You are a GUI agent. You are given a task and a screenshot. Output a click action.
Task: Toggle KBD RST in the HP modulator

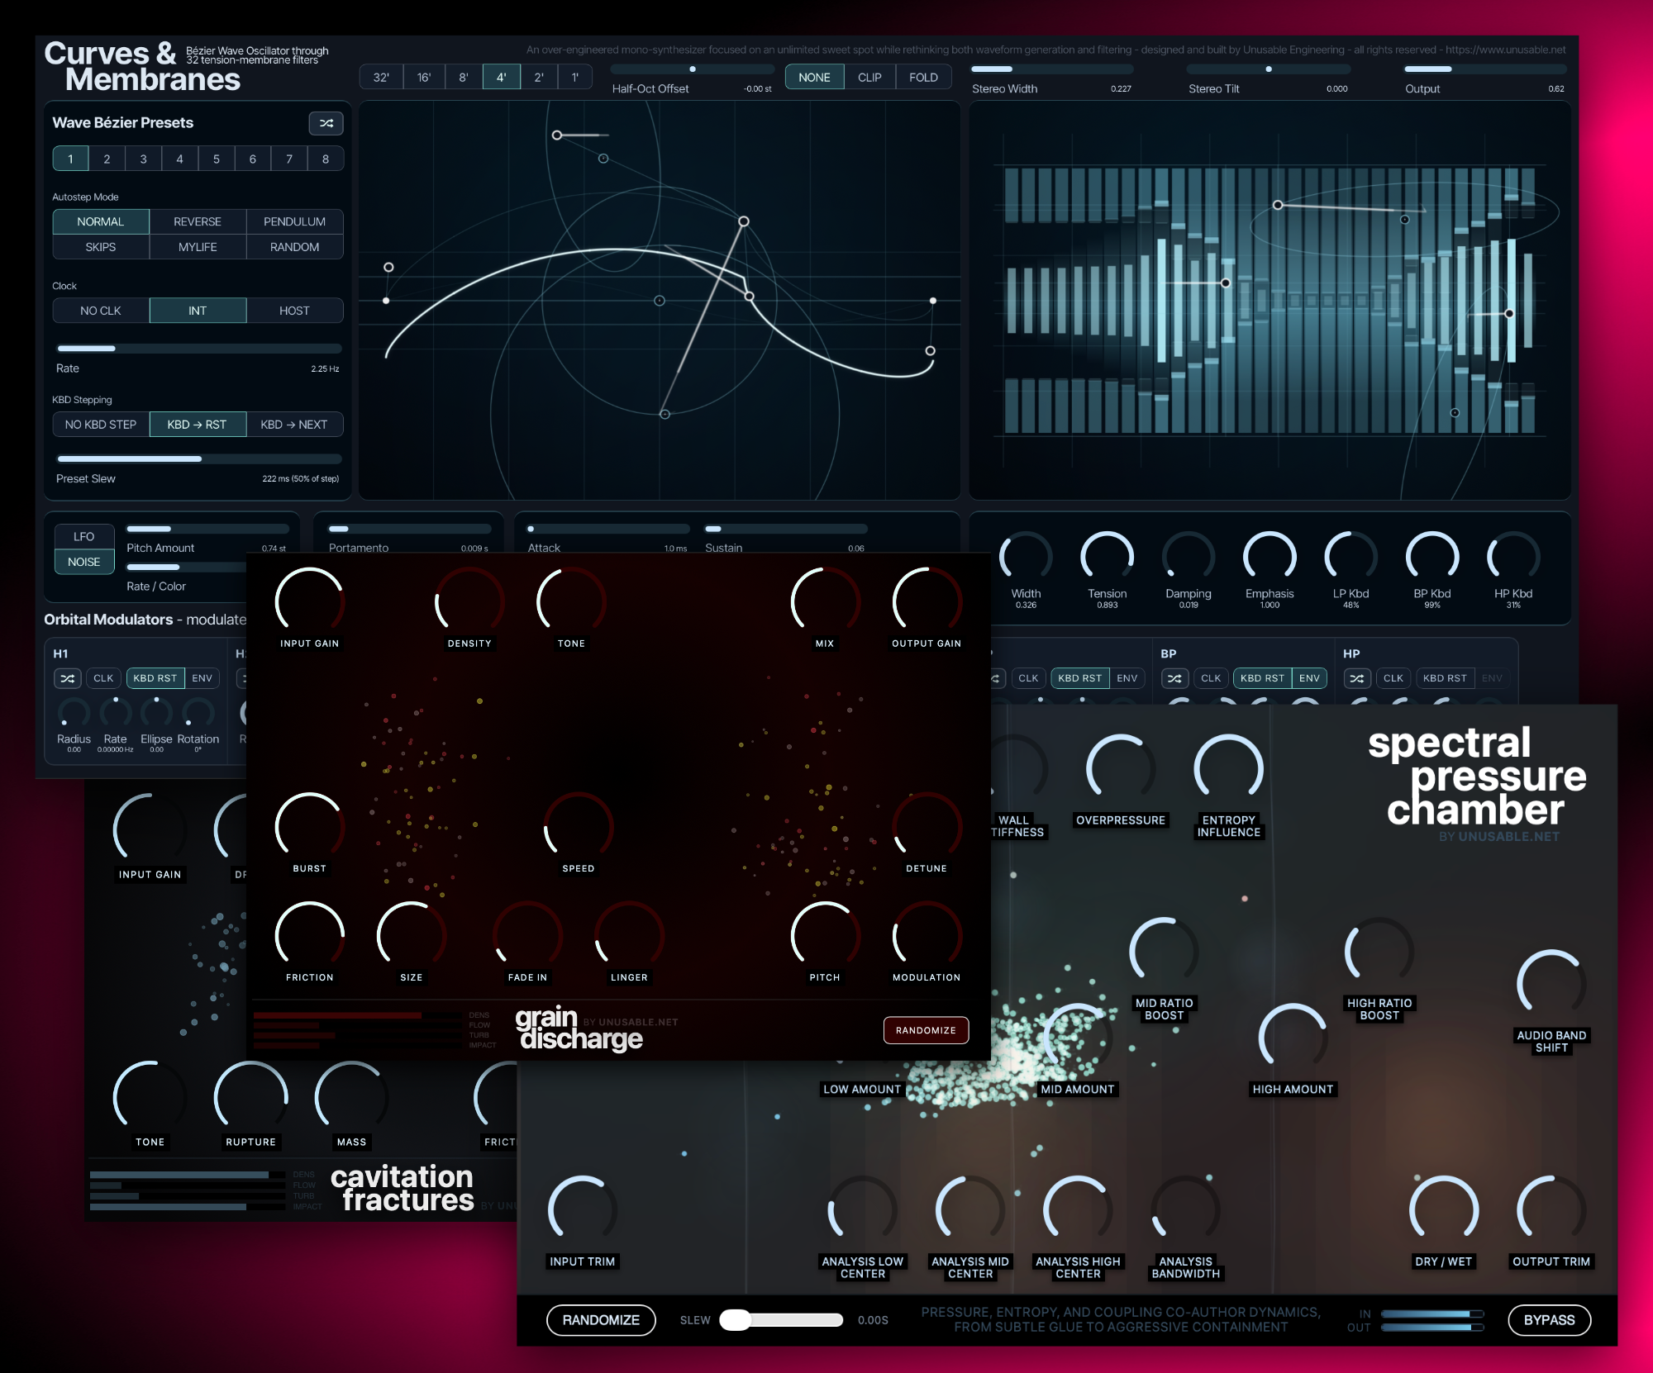click(x=1445, y=678)
